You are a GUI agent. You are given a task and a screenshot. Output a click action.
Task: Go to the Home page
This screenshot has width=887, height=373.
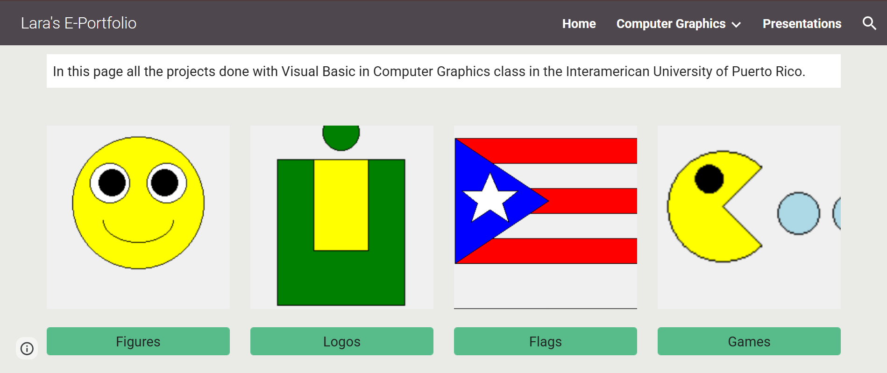point(579,24)
